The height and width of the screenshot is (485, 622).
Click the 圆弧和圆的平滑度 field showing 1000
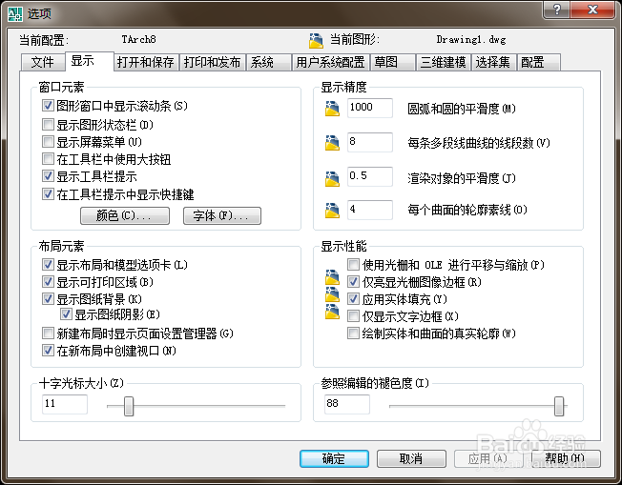click(370, 108)
